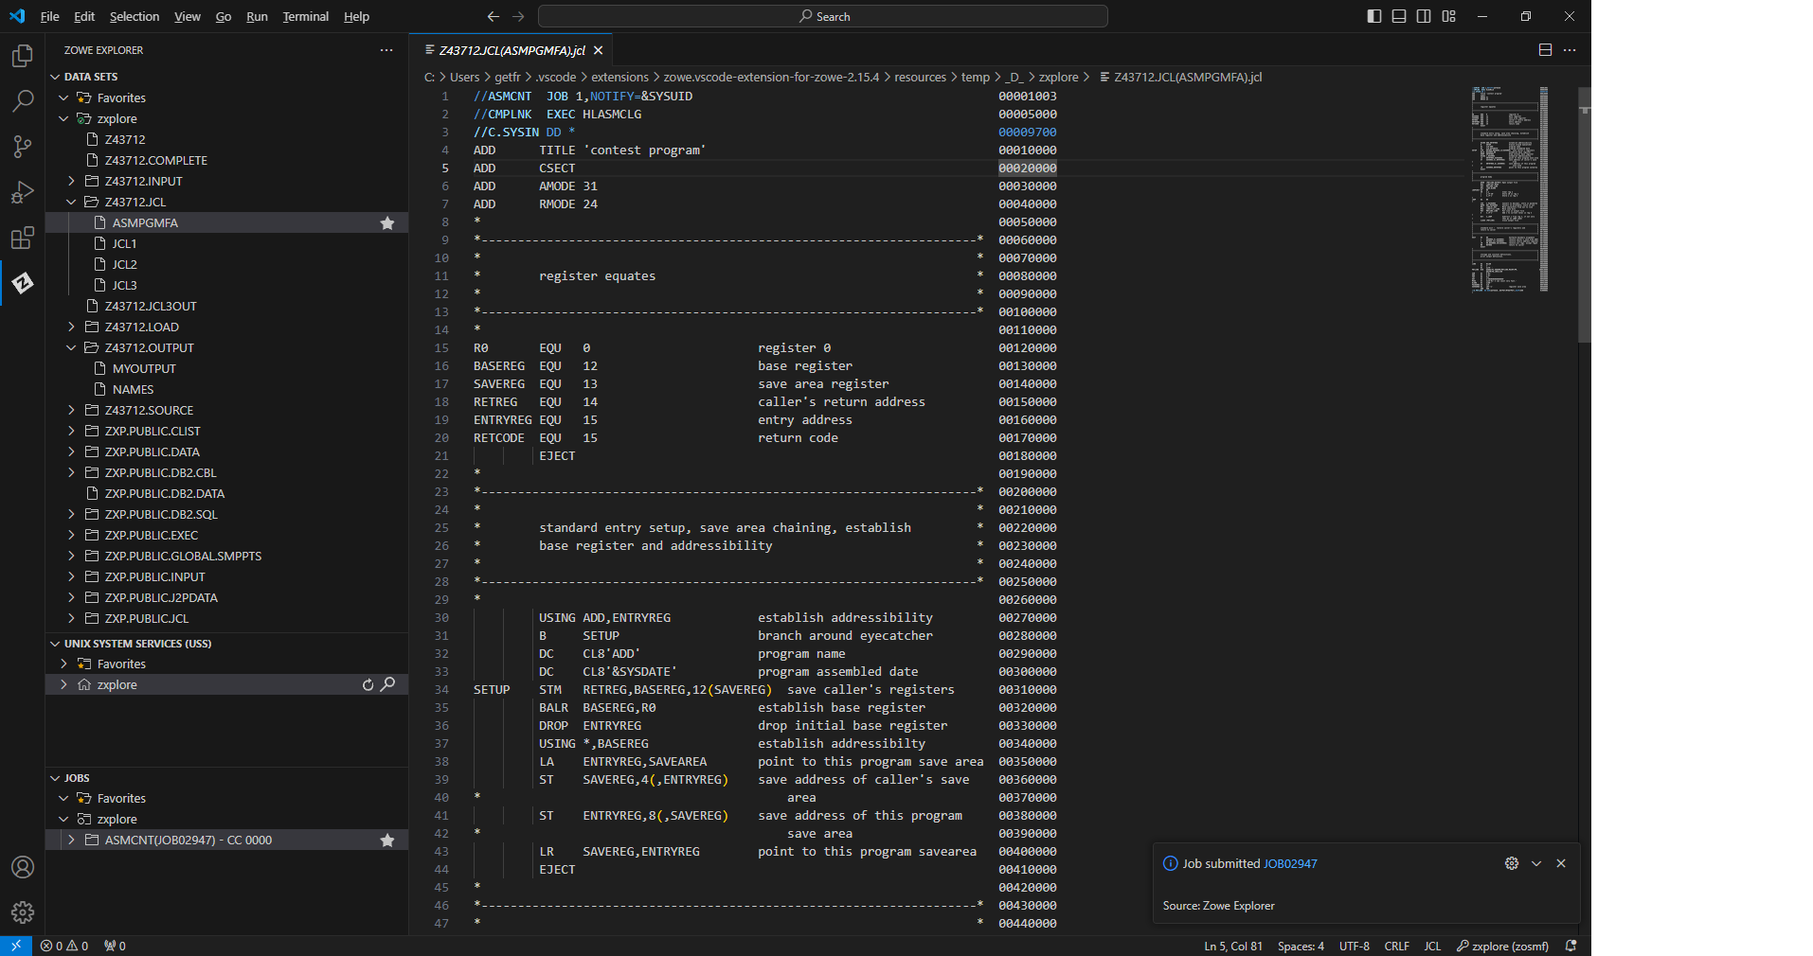1813x956 pixels.
Task: Toggle the bottom panel visibility
Action: tap(1399, 16)
